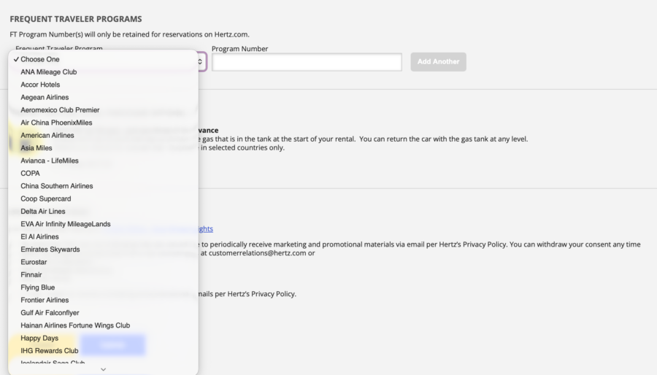Choose Accor Hotels option
The width and height of the screenshot is (657, 375).
103,85
